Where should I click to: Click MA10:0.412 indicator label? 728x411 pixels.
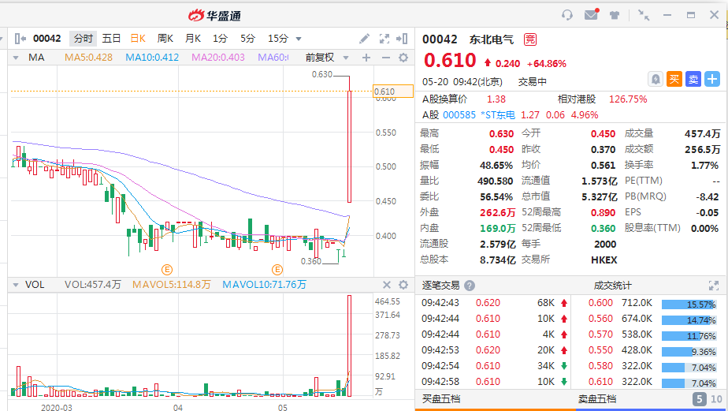(x=152, y=58)
